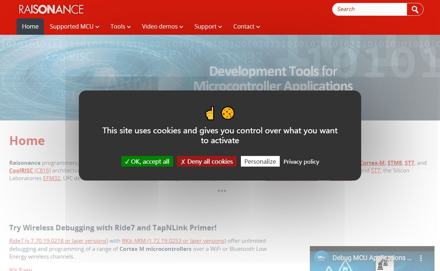
Task: Open the Supported MCU menu
Action: coord(74,26)
